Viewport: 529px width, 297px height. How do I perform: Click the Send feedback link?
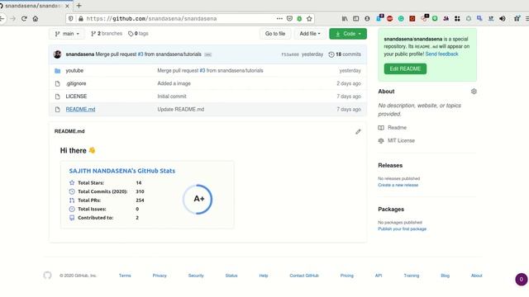coord(441,54)
